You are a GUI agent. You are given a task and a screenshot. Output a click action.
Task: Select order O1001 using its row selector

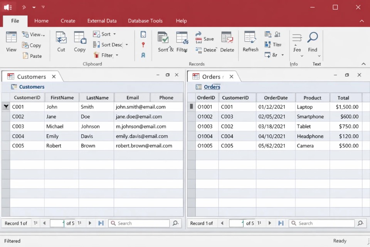point(191,107)
